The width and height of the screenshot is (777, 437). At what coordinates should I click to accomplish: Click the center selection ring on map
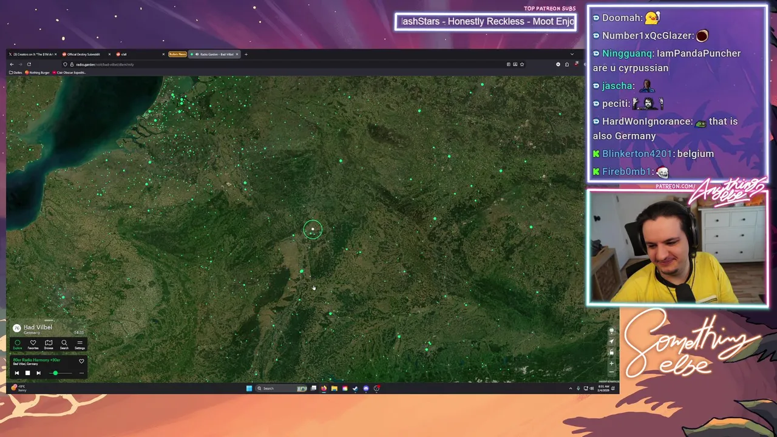pyautogui.click(x=313, y=229)
